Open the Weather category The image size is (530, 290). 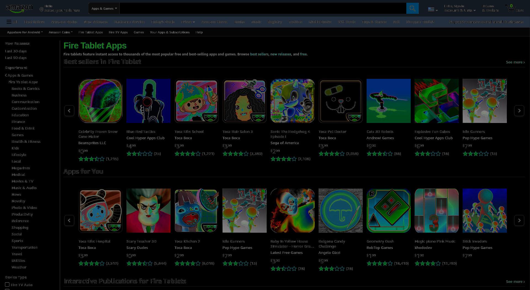click(19, 267)
